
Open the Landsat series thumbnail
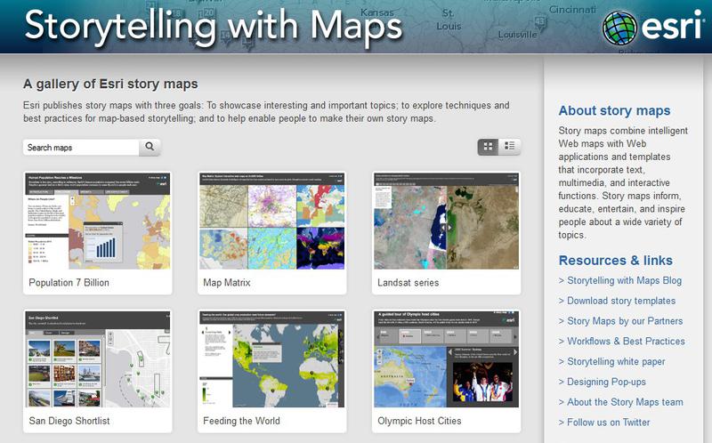[x=447, y=221]
